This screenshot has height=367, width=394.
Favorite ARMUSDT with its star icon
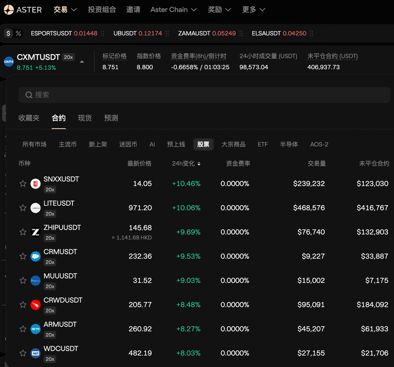point(23,329)
